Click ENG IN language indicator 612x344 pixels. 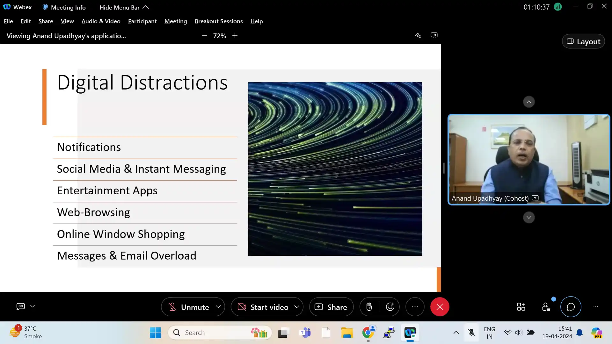[489, 333]
